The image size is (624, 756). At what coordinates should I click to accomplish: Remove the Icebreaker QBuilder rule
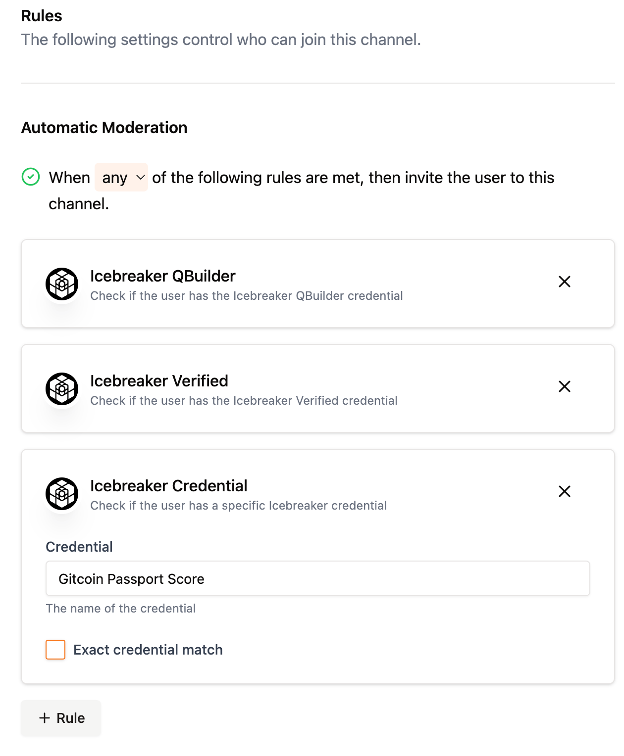coord(564,282)
